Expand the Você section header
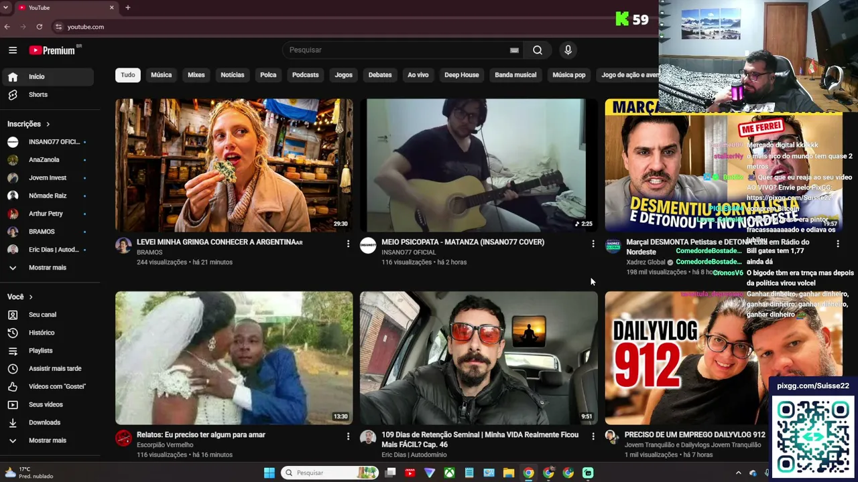This screenshot has height=482, width=858. (20, 297)
